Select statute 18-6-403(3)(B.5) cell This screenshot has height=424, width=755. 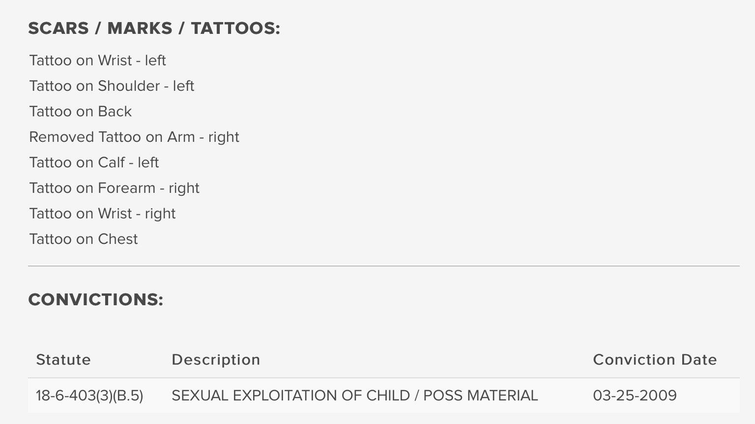[89, 396]
